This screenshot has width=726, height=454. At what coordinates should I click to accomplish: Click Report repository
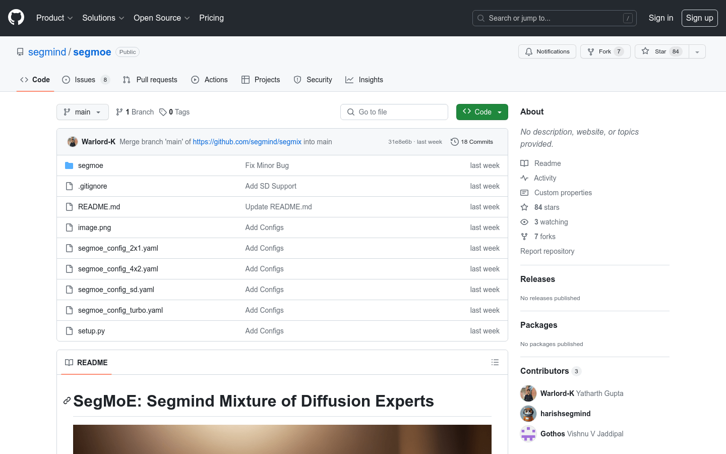pos(548,251)
